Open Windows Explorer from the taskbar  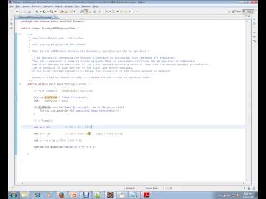25,195
